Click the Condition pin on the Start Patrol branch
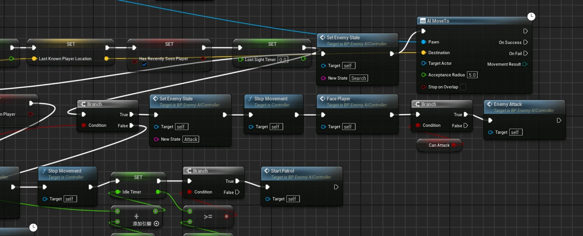 tap(189, 192)
